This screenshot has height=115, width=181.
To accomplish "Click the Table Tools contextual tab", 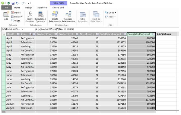I will (59, 3).
